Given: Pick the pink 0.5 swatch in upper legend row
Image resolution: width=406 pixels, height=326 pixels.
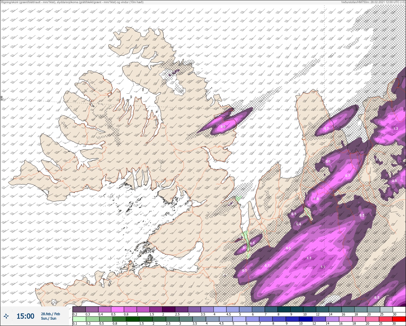Looking at the screenshot, I should [117, 309].
